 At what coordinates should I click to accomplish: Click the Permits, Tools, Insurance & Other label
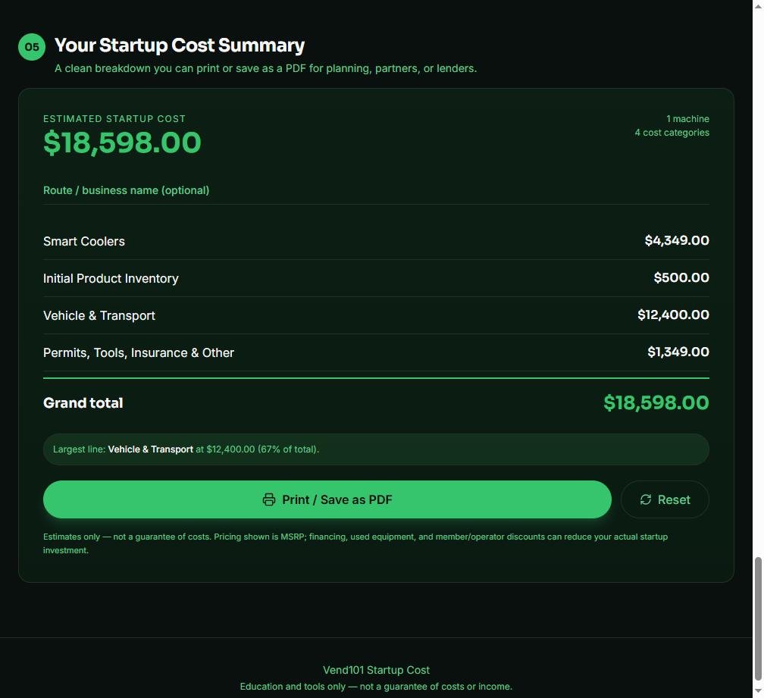point(139,352)
